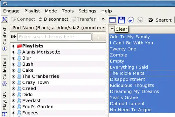This screenshot has width=175, height=117.
Task: Expand the Creed artist node
Action: [x=13, y=88]
